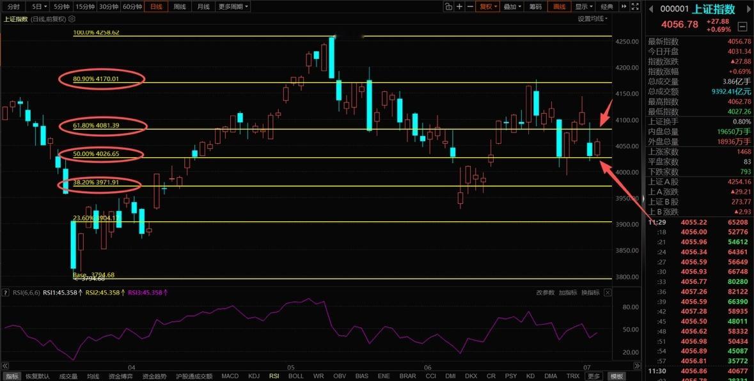
Task: Select OBV indicator
Action: 340,376
